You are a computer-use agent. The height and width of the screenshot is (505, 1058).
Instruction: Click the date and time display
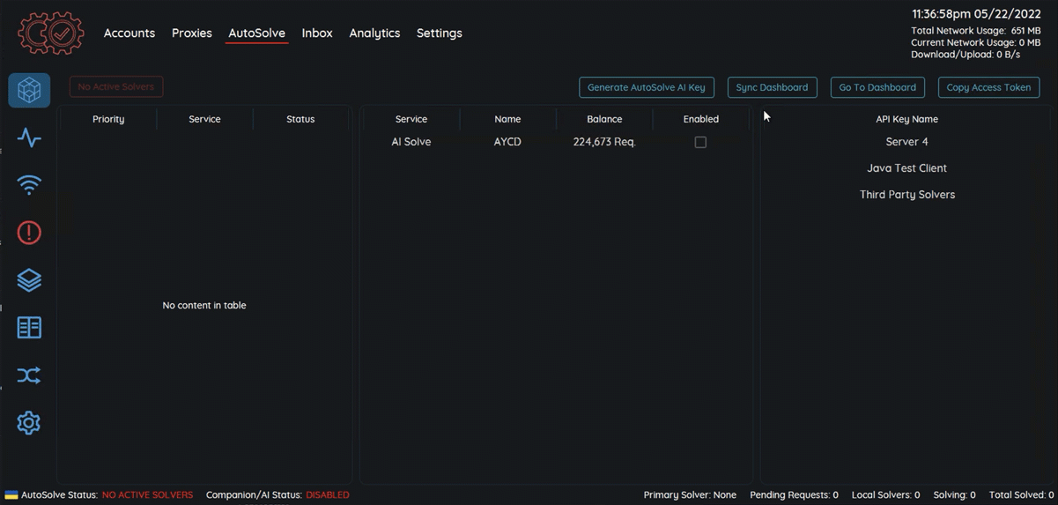point(976,14)
